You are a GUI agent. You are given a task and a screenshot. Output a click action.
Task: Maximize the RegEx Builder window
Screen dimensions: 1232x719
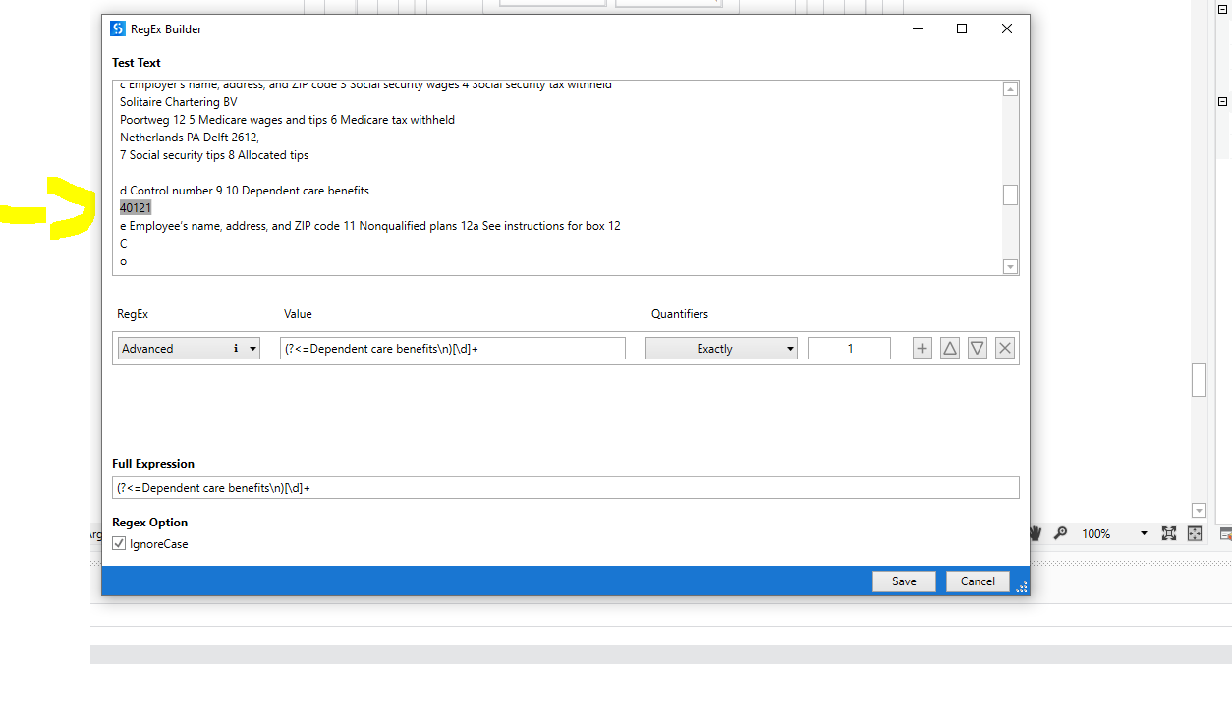962,28
